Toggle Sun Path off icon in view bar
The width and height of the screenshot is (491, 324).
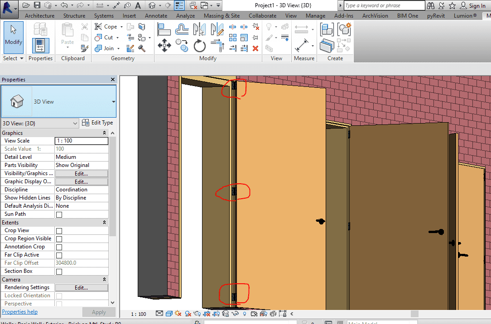pyautogui.click(x=178, y=314)
